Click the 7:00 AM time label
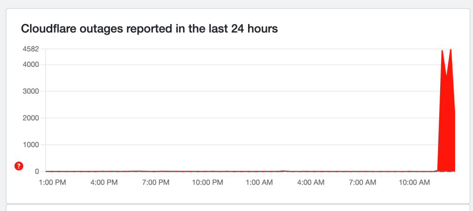The image size is (473, 211). coord(362,182)
